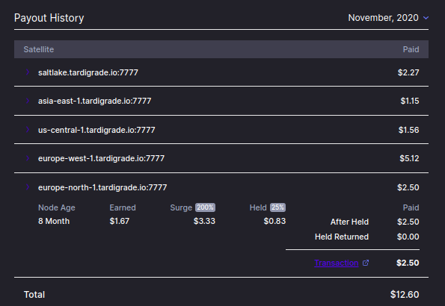Click the Satellite column header

(x=39, y=49)
